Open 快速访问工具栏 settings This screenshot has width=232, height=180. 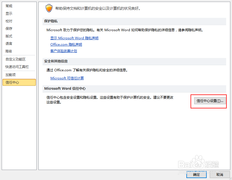point(17,67)
